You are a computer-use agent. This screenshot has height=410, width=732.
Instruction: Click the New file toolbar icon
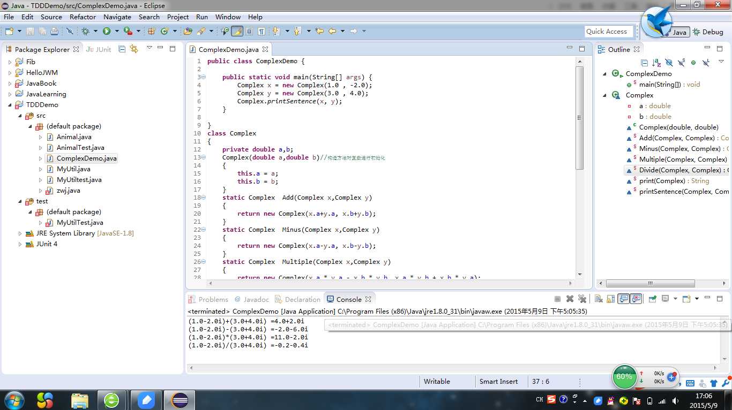point(9,31)
